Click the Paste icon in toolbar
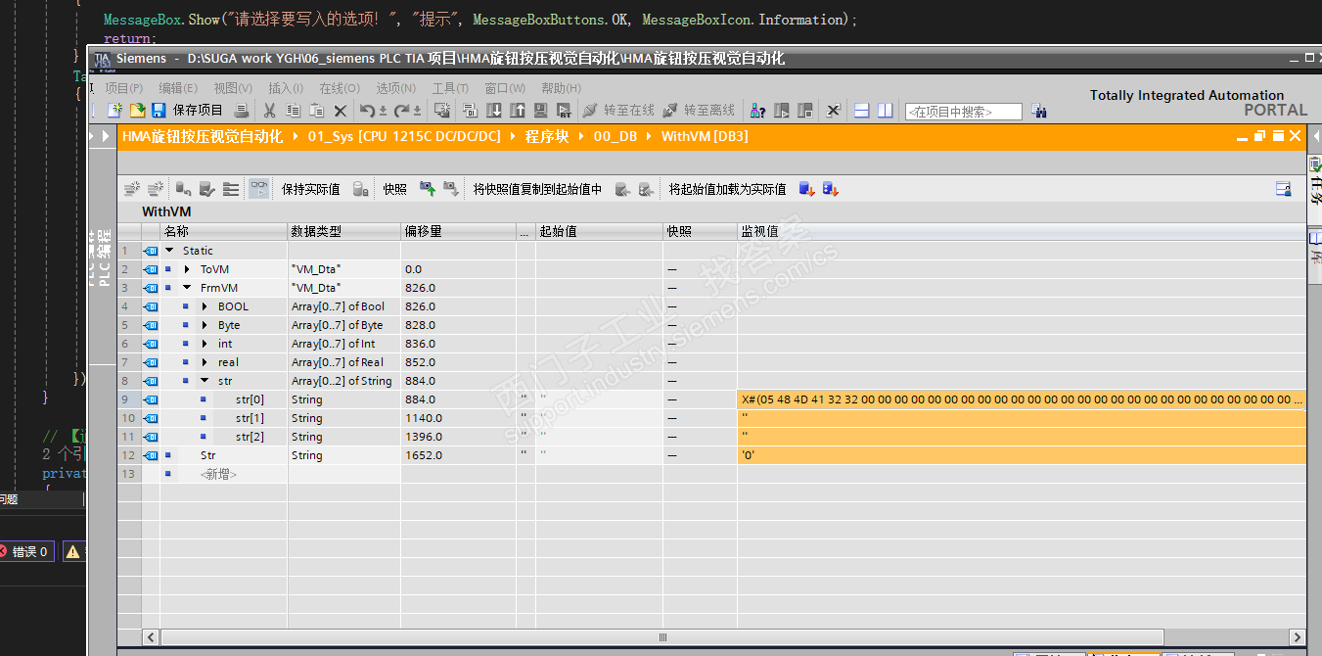 316,111
